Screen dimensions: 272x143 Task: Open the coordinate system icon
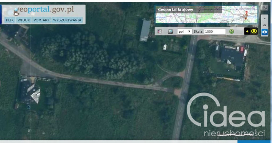coord(171,32)
